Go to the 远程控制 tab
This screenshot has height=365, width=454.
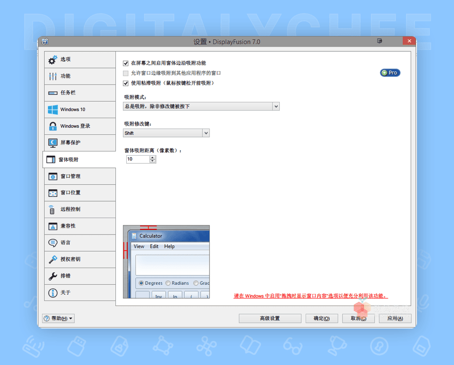pyautogui.click(x=80, y=210)
